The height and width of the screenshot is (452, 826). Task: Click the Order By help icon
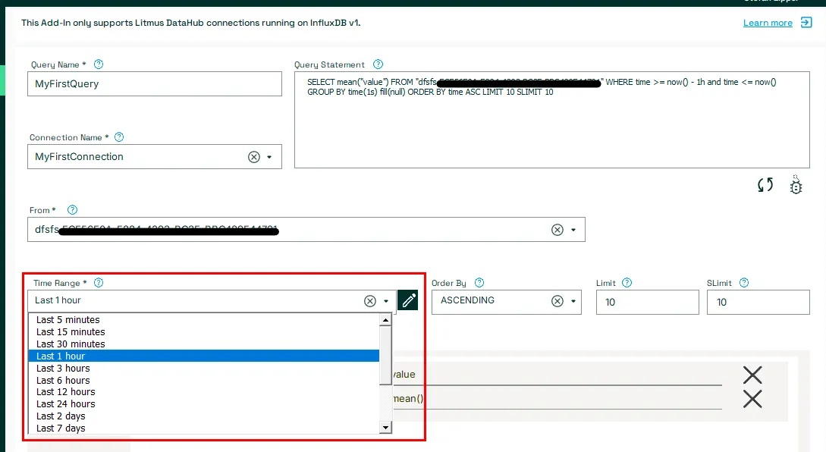pos(479,282)
